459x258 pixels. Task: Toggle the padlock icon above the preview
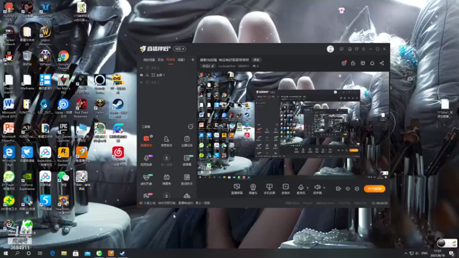click(x=353, y=63)
